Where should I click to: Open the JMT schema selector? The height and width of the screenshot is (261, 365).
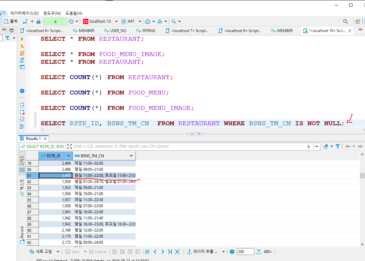coord(131,21)
